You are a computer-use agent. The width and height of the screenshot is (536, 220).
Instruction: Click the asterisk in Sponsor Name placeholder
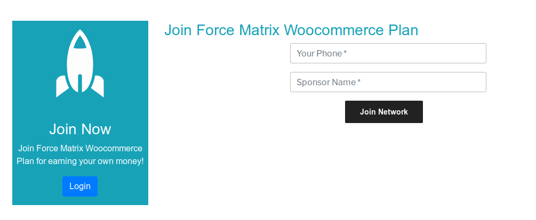tap(359, 82)
